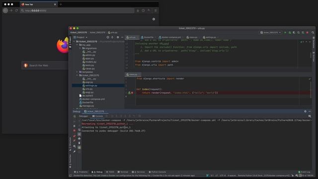Open the Problems tool window

pos(80,172)
